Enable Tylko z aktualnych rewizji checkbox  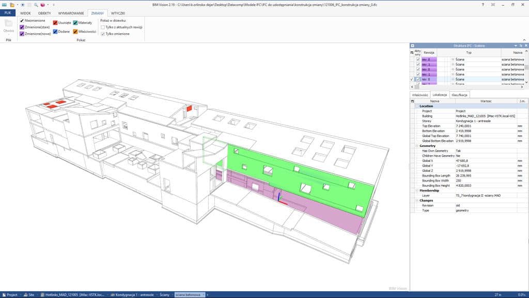pyautogui.click(x=103, y=27)
